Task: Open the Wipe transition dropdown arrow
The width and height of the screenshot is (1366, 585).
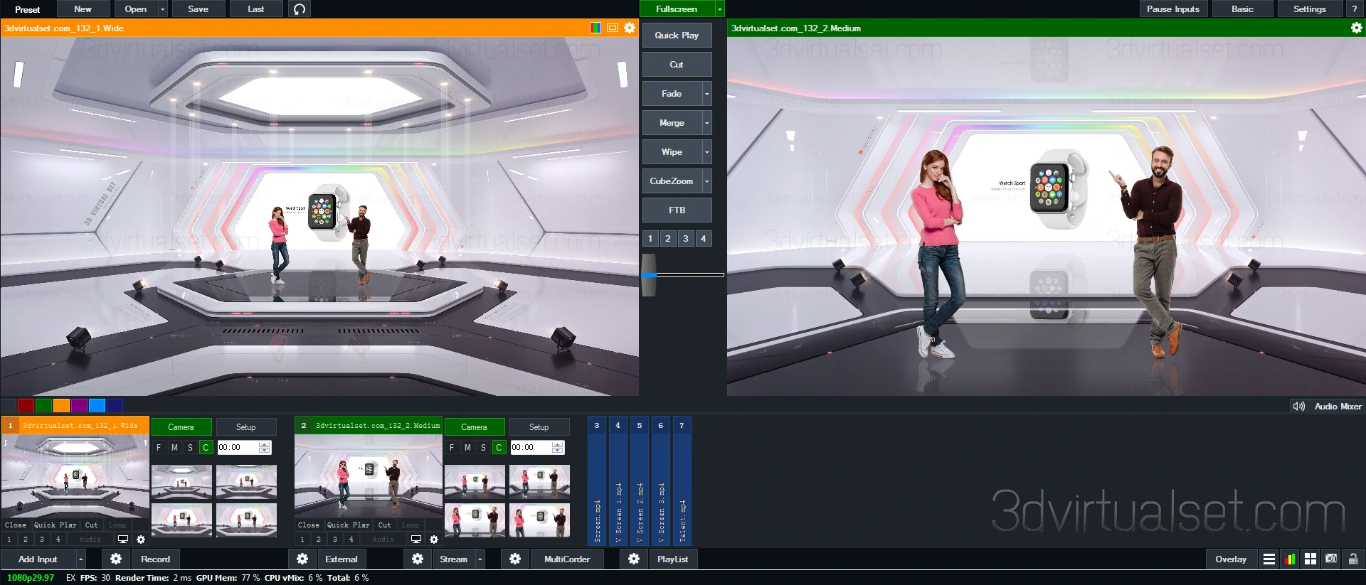Action: click(x=706, y=152)
